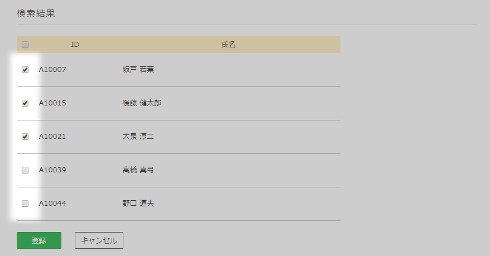
Task: Click the name 大泉 淳二
Action: 138,137
